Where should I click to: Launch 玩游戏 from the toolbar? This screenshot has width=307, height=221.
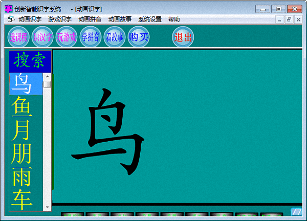click(x=67, y=37)
